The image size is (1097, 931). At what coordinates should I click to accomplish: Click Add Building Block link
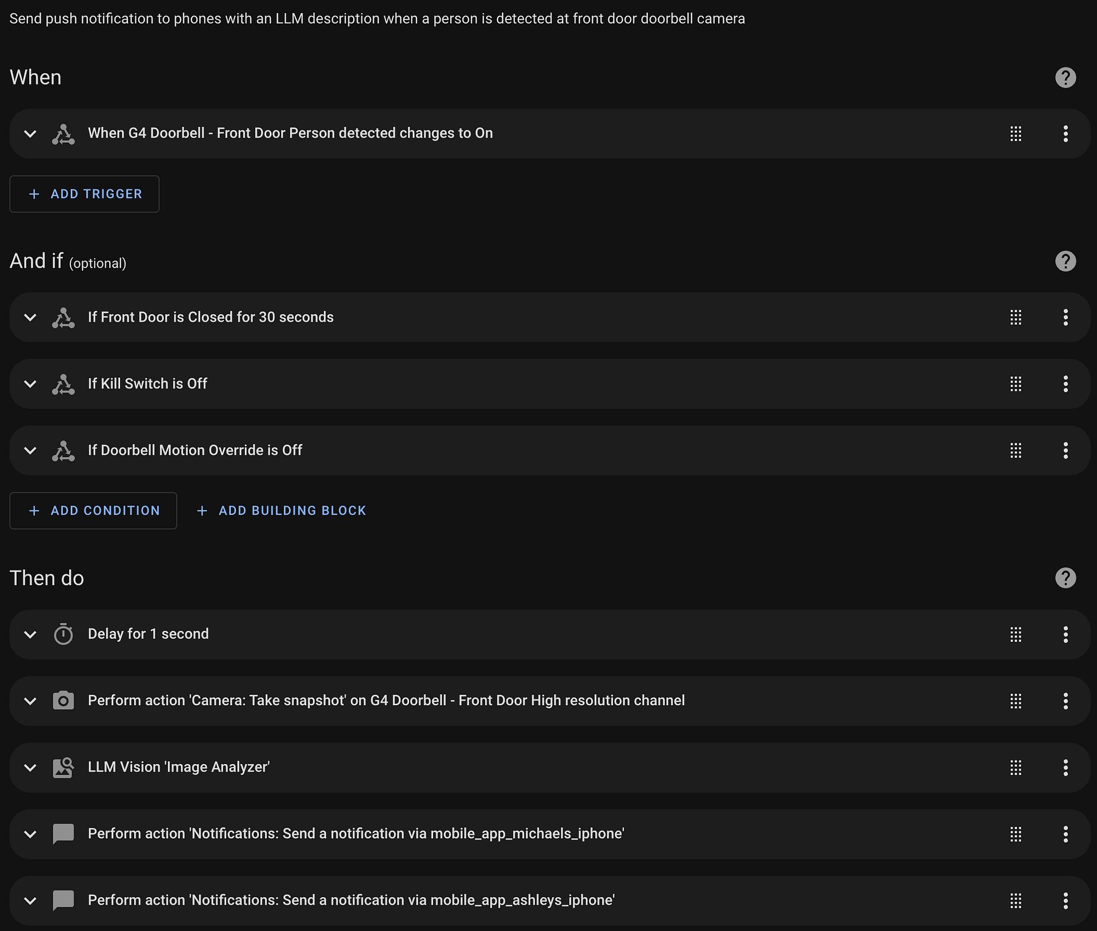pos(281,510)
